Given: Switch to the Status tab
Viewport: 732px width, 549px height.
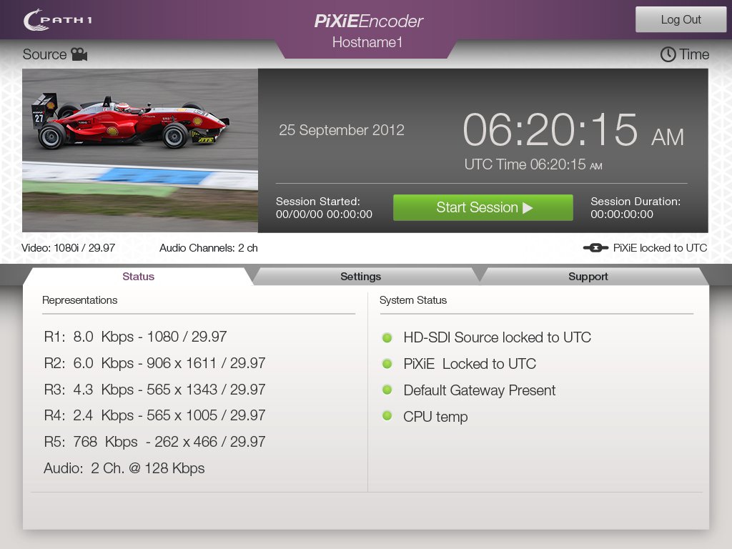Looking at the screenshot, I should tap(138, 277).
